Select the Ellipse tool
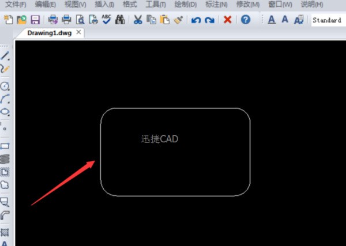 5,112
